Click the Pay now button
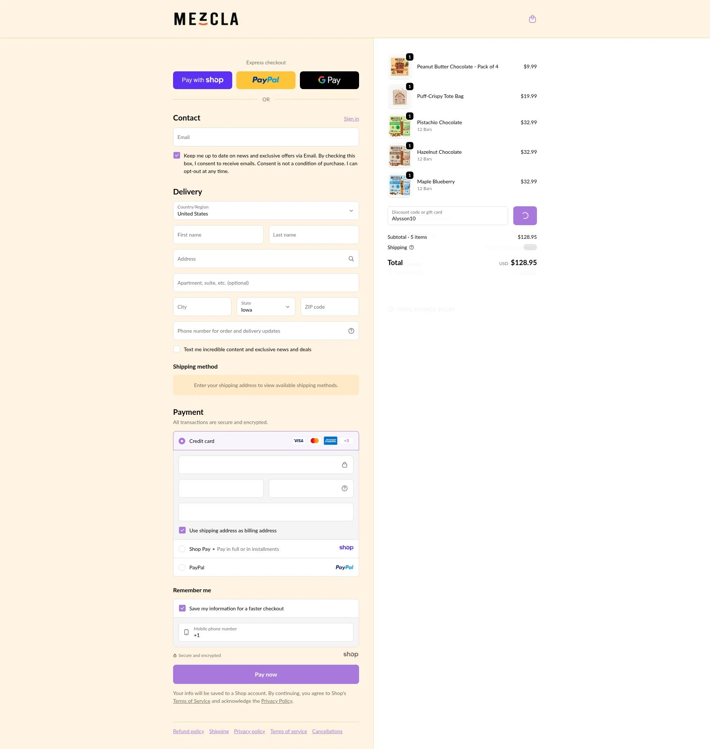This screenshot has height=749, width=710. click(265, 674)
